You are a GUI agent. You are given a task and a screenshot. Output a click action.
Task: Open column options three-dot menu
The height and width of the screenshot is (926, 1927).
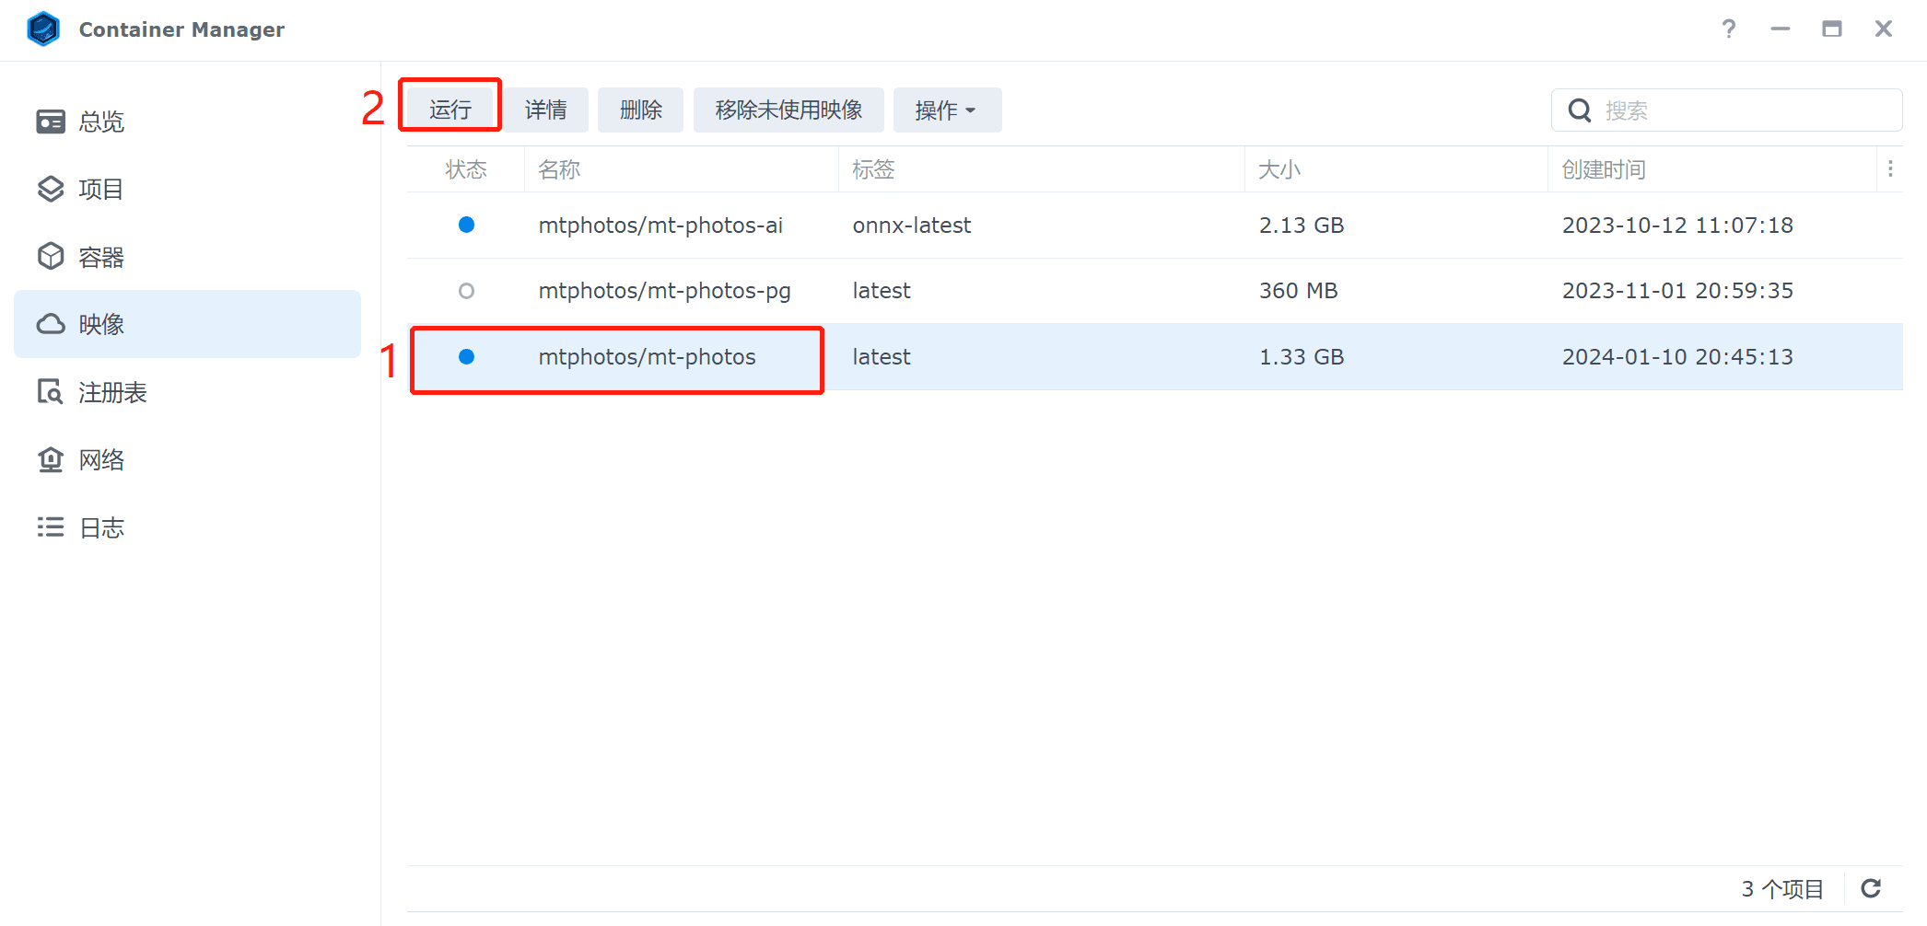tap(1890, 169)
